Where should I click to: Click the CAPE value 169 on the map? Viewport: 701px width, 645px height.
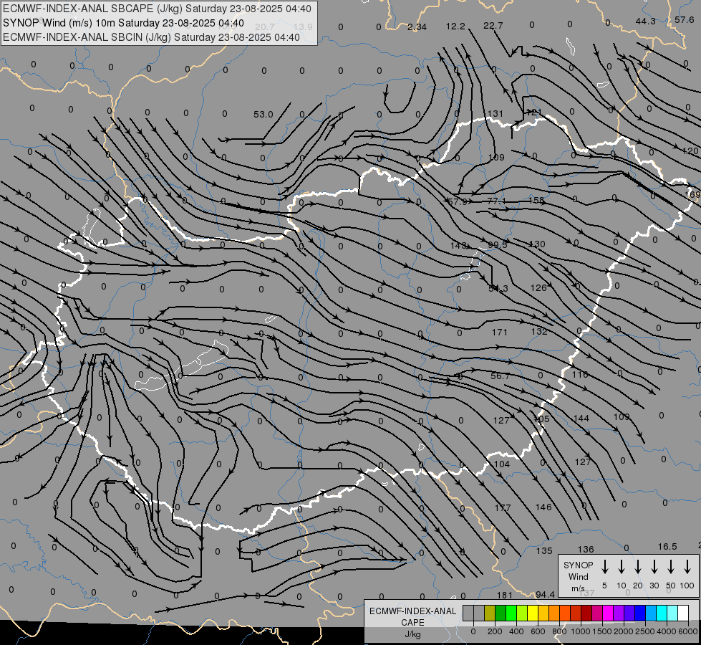692,194
